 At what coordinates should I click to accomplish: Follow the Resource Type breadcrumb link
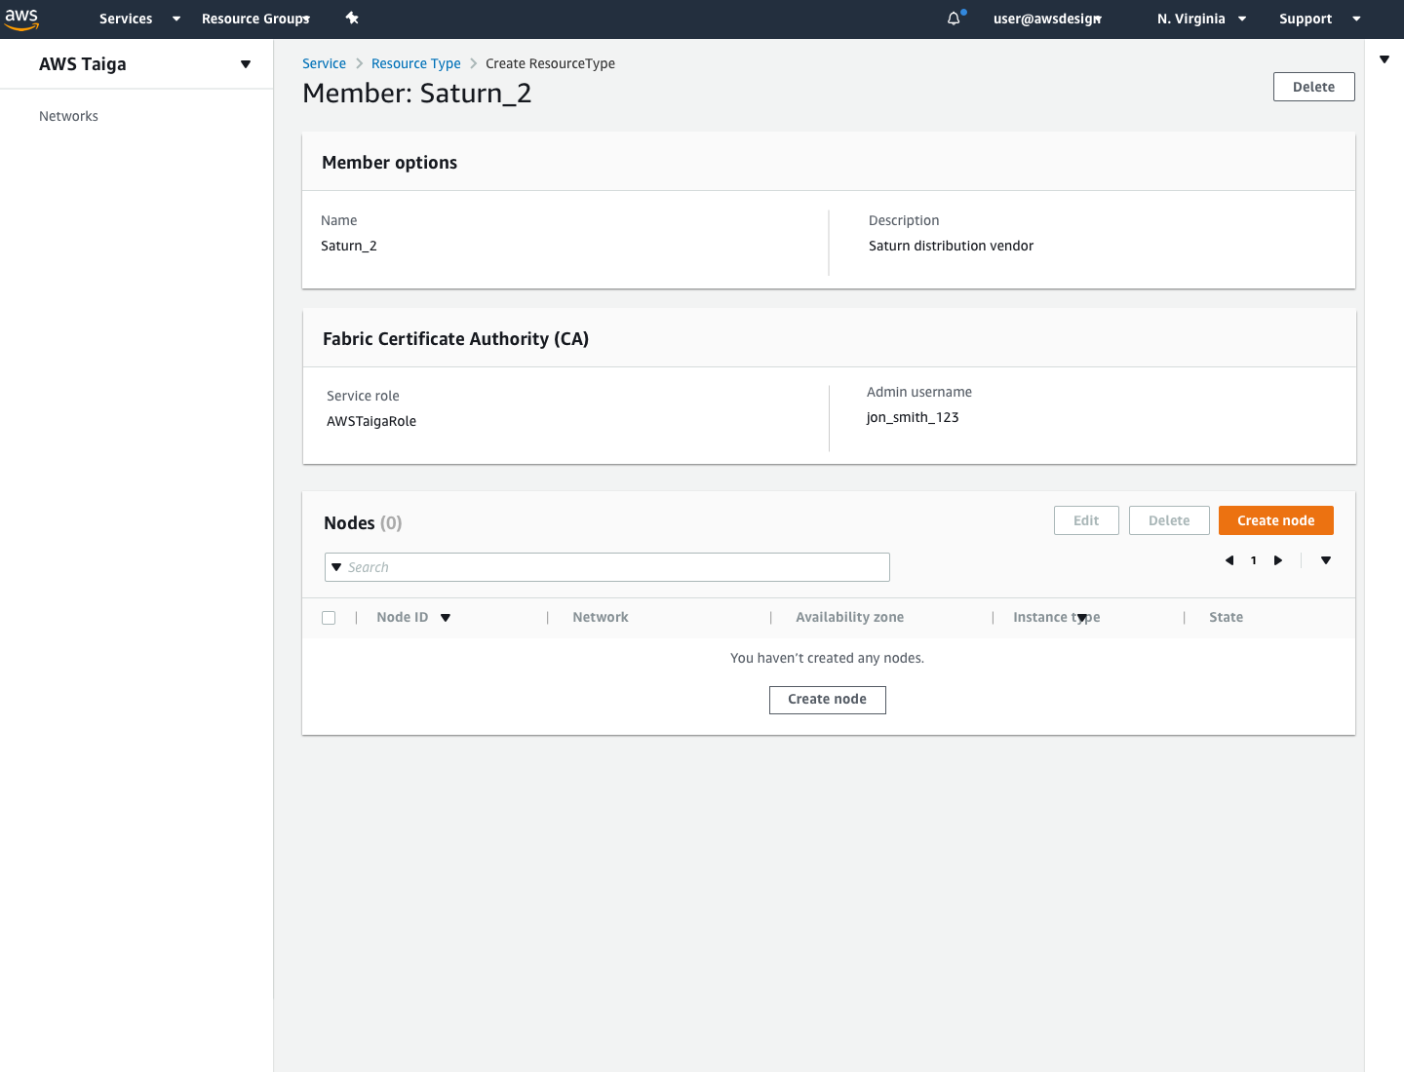415,63
